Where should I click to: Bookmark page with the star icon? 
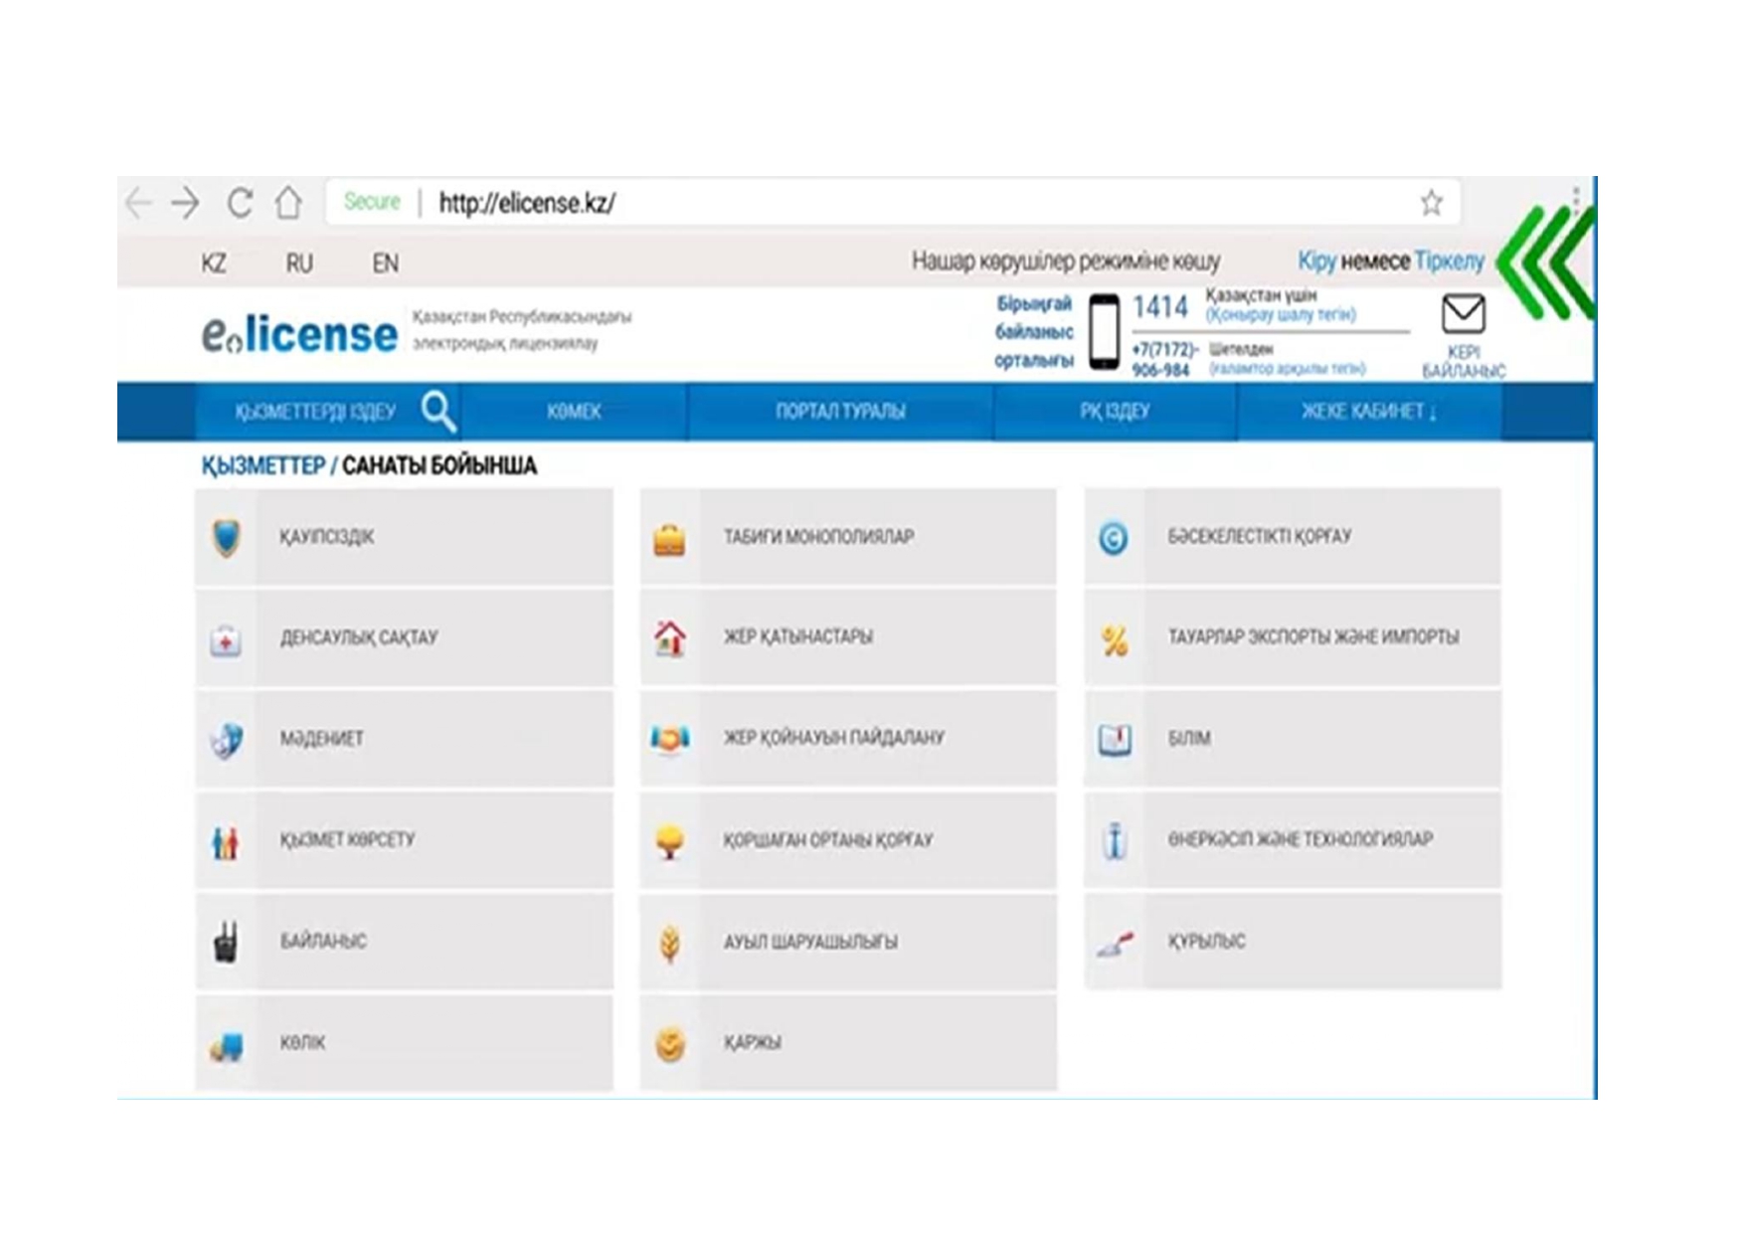(1431, 203)
